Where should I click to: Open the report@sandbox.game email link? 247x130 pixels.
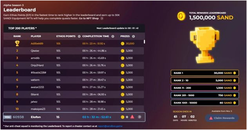click(110, 126)
